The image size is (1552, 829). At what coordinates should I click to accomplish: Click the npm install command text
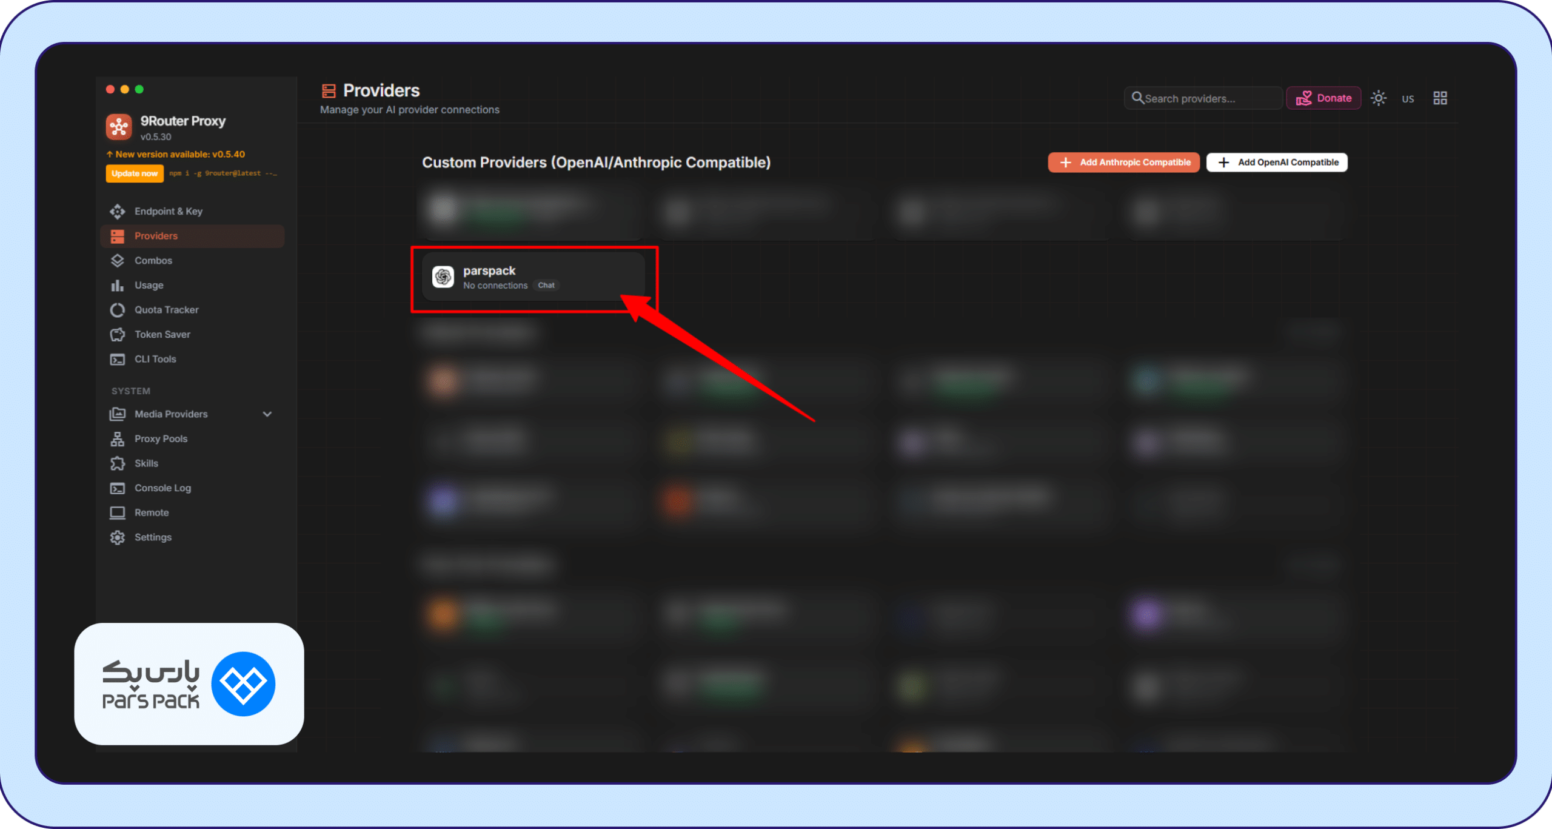(x=223, y=173)
